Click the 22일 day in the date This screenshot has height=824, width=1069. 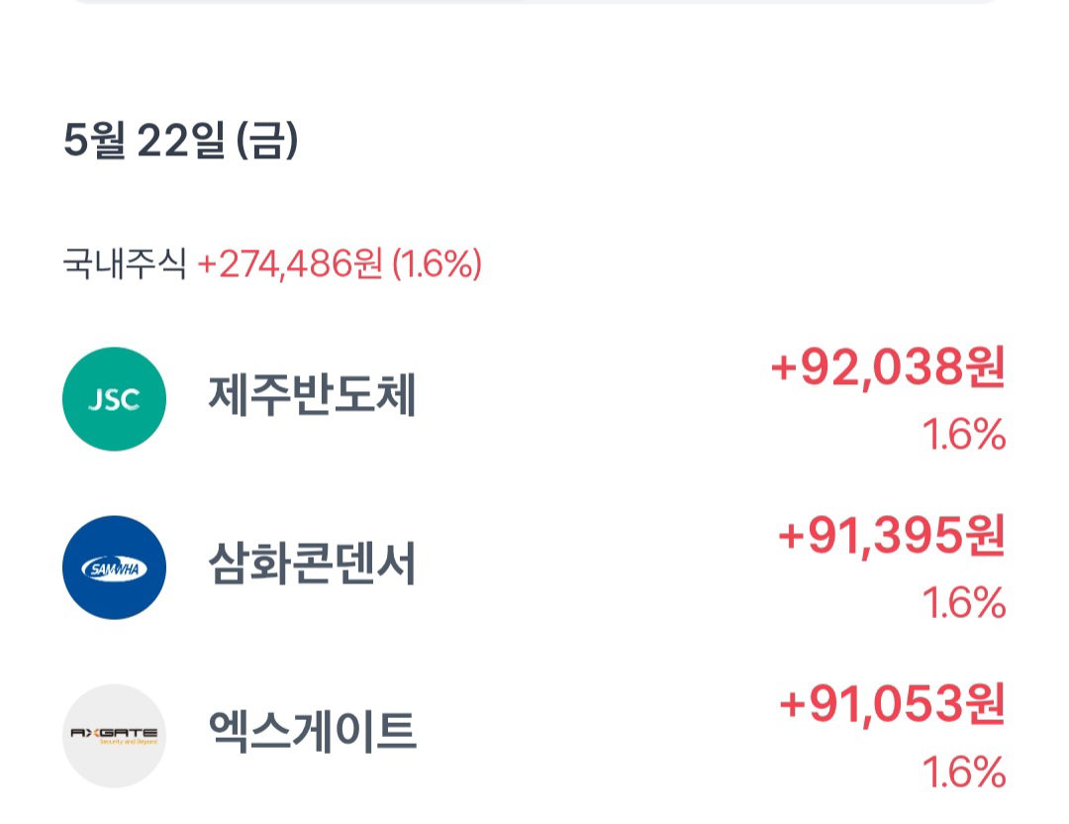[181, 142]
